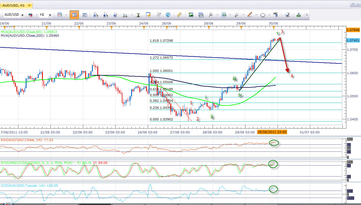Select the pitchfork drawing tool
Screen dimensions: 361x205
point(211,15)
